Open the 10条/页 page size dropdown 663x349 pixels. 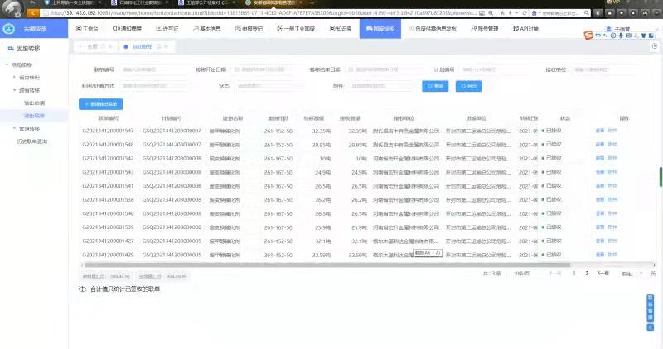[x=521, y=273]
